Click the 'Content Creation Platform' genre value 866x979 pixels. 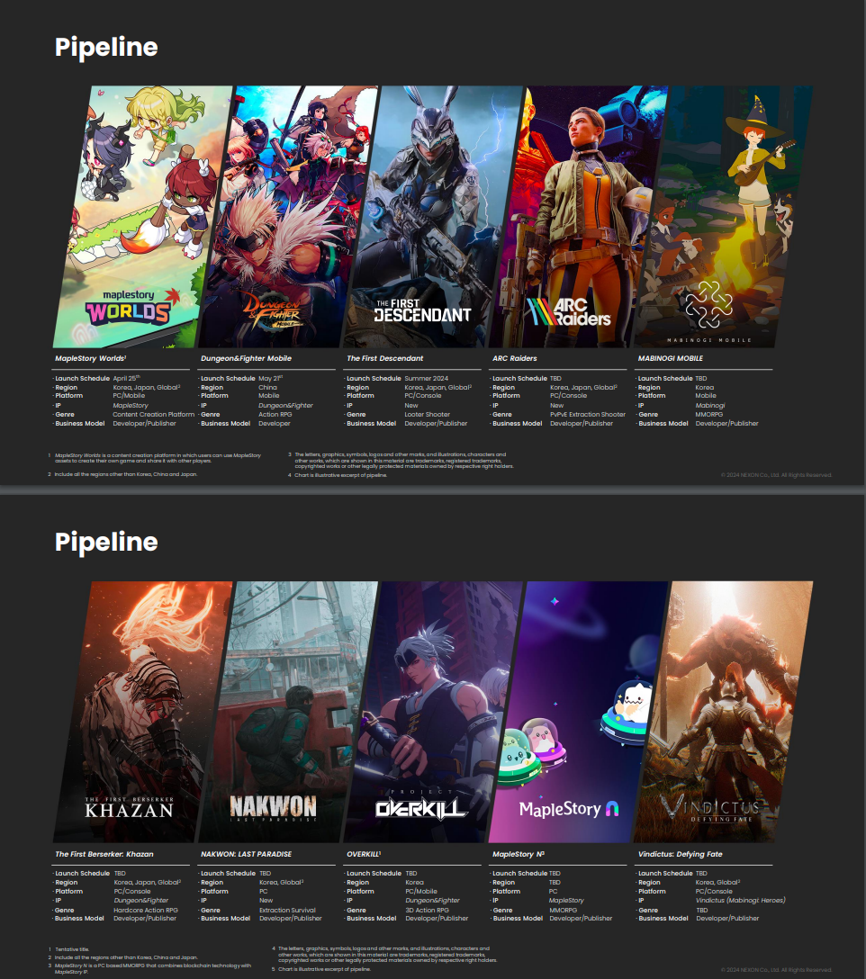point(154,415)
